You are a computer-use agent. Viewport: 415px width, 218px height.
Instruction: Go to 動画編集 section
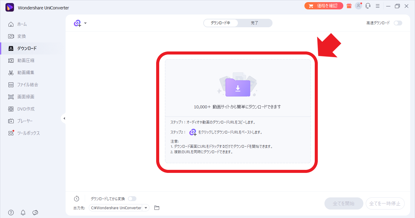pos(21,73)
